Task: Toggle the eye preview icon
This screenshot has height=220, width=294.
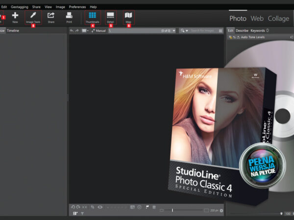Action: click(100, 207)
